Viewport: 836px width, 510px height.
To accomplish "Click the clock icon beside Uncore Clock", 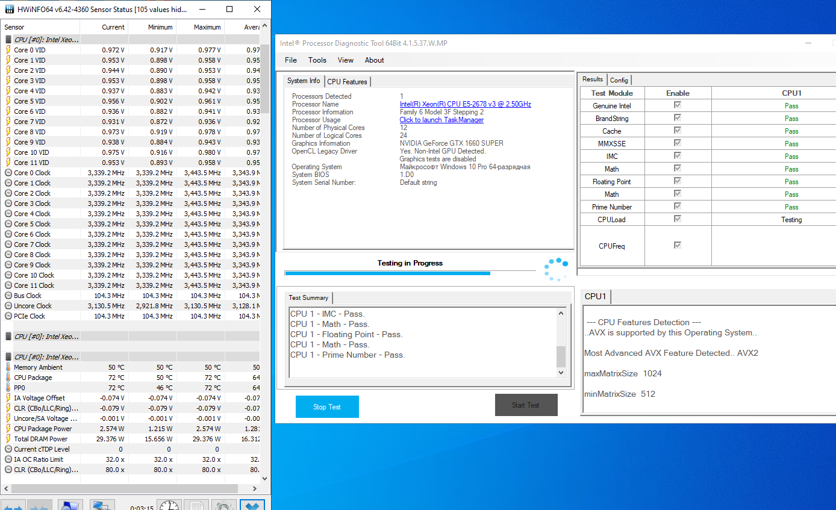I will coord(8,306).
